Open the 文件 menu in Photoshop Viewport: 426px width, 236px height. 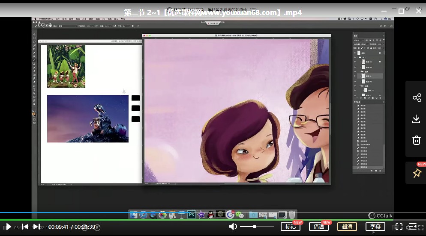pos(57,19)
